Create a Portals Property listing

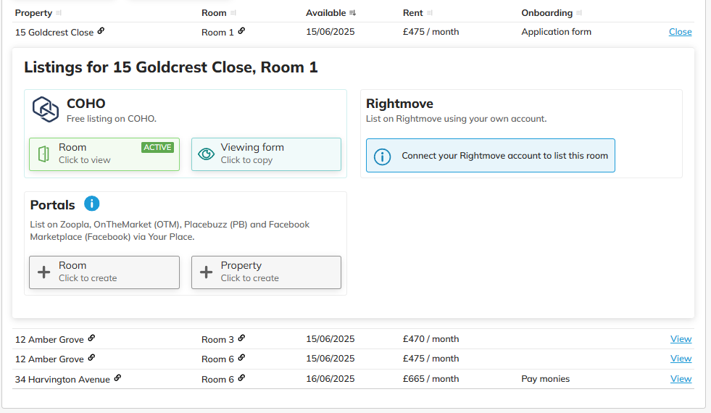(x=266, y=272)
